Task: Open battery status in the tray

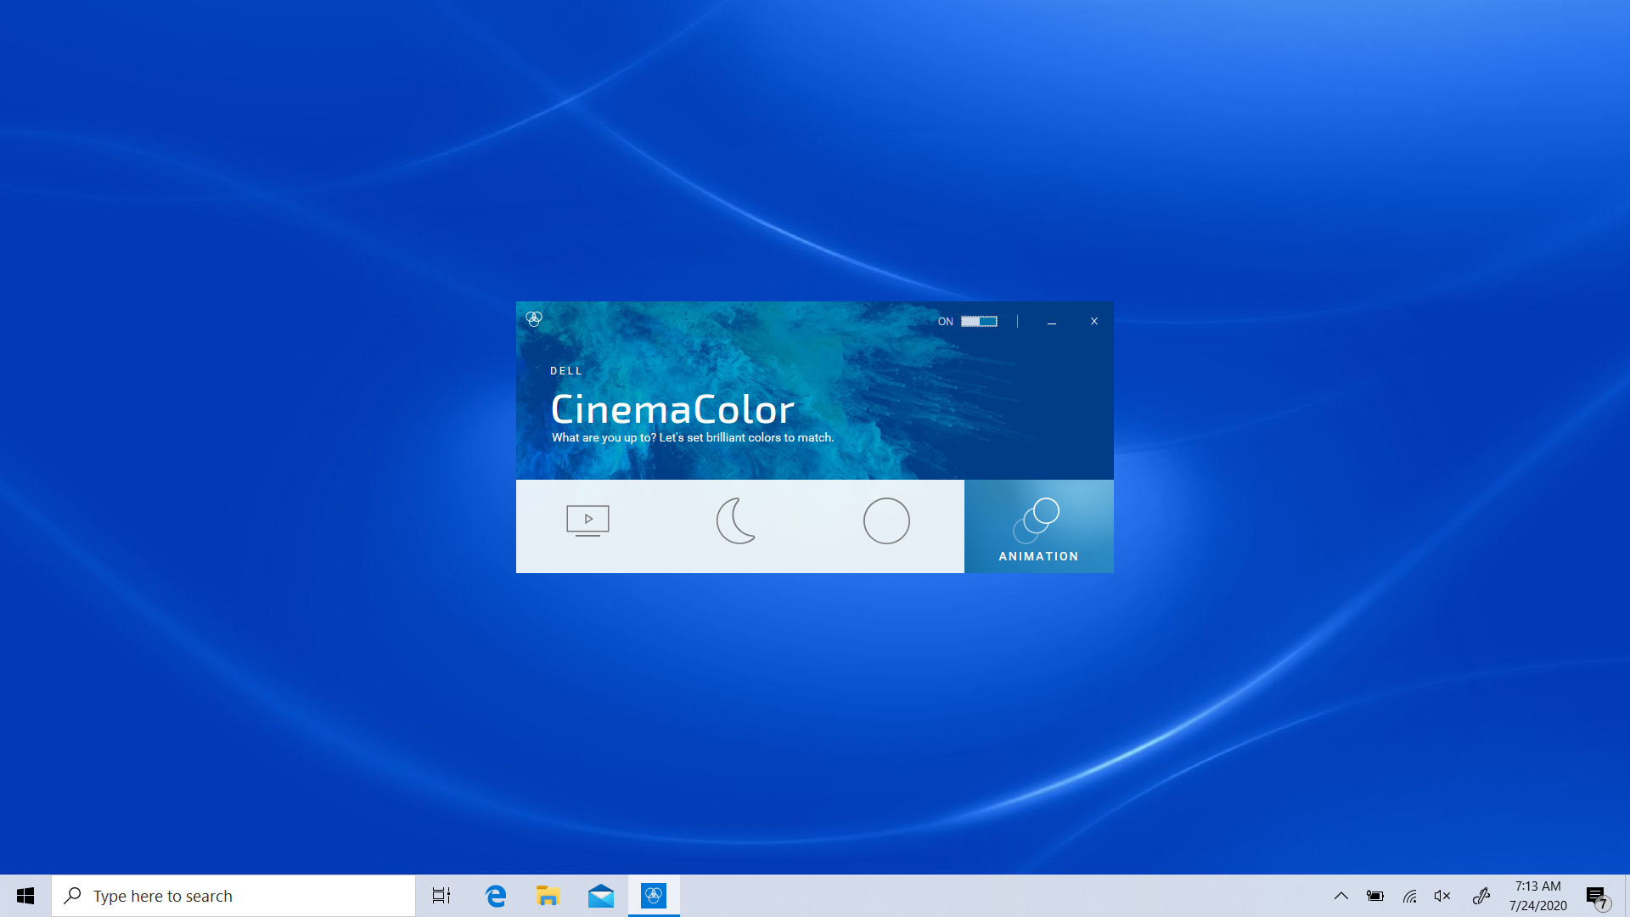Action: point(1375,896)
